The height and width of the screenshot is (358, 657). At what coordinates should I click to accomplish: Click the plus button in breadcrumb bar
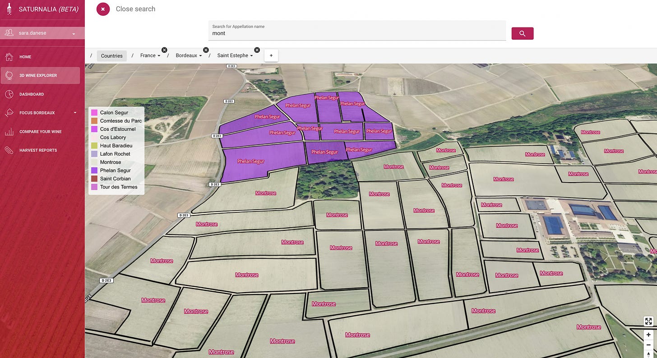[271, 55]
